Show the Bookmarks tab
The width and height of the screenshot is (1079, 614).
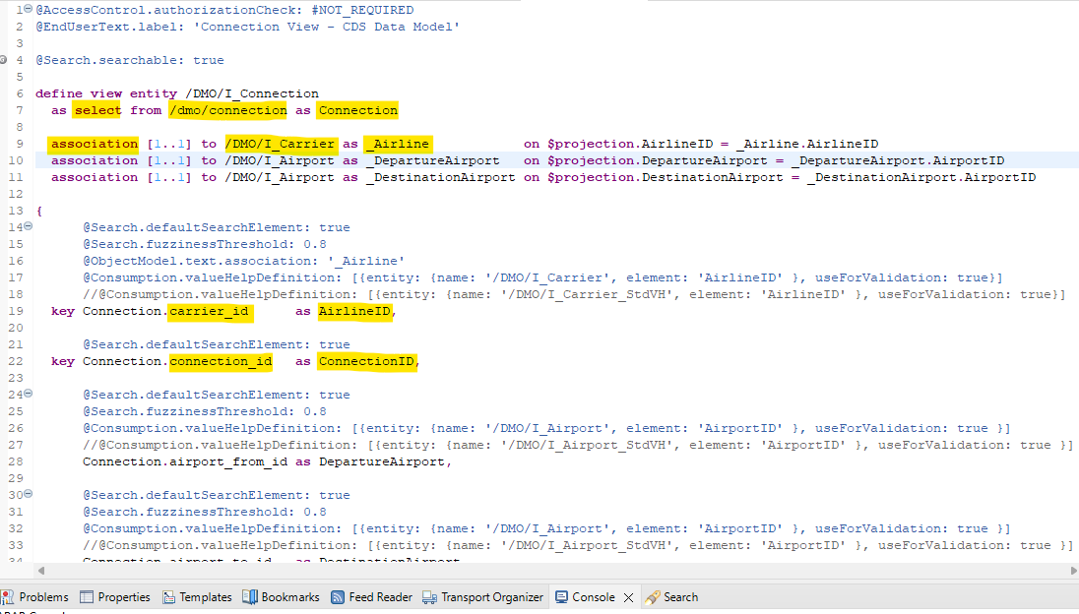281,597
